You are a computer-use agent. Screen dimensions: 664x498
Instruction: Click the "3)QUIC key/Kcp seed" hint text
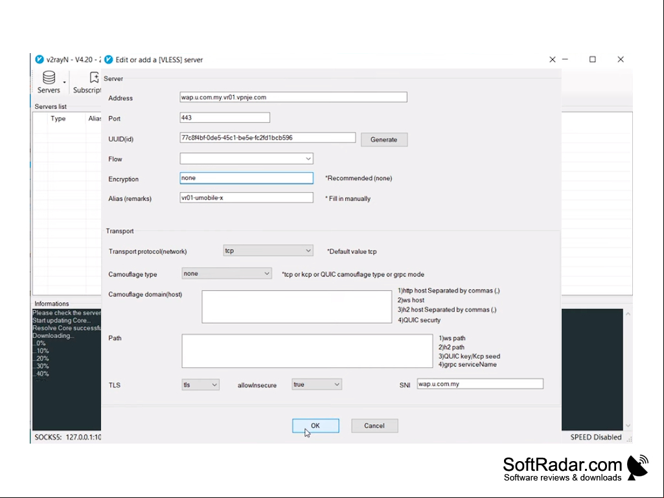(x=469, y=356)
